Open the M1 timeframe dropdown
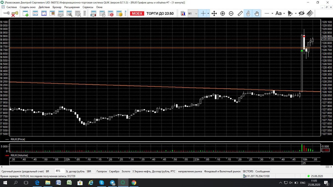The height and width of the screenshot is (187, 333). [x=193, y=13]
